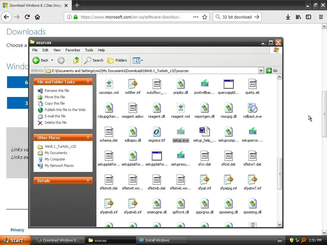Click the Explorer Forward arrow button
This screenshot has height=245, width=327.
point(61,60)
